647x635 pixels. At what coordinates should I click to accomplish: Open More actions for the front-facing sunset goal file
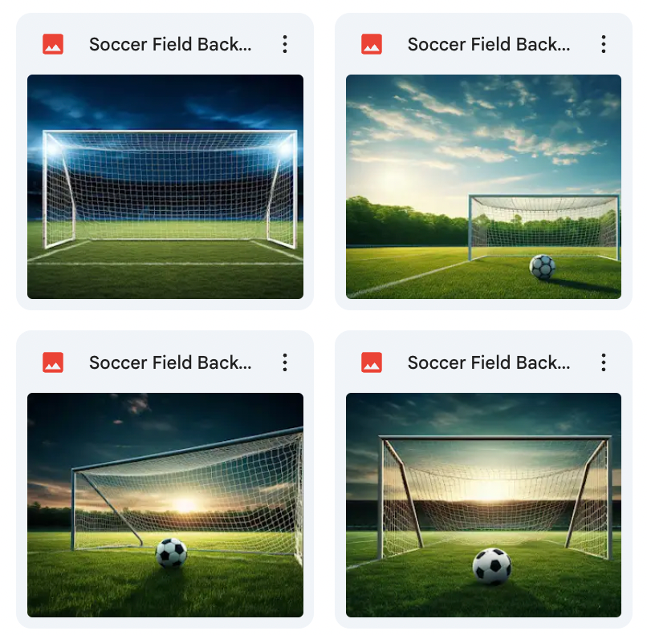pos(604,362)
